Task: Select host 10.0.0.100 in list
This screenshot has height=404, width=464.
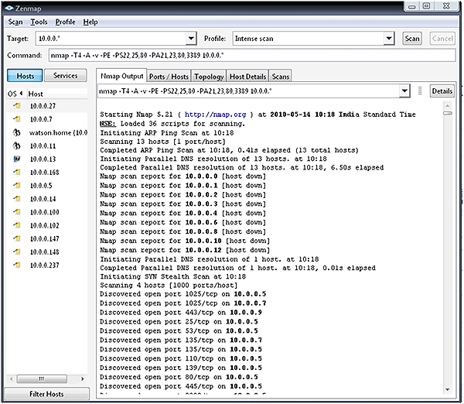Action: point(45,212)
